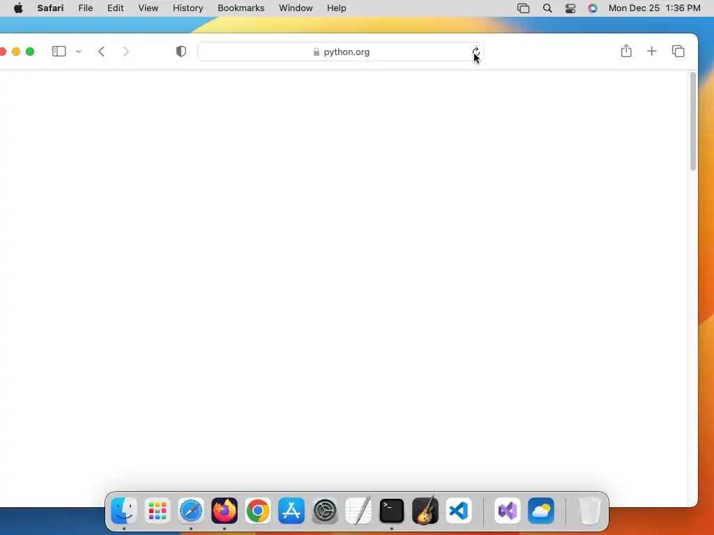Go forward to the next page
This screenshot has width=714, height=535.
tap(126, 52)
